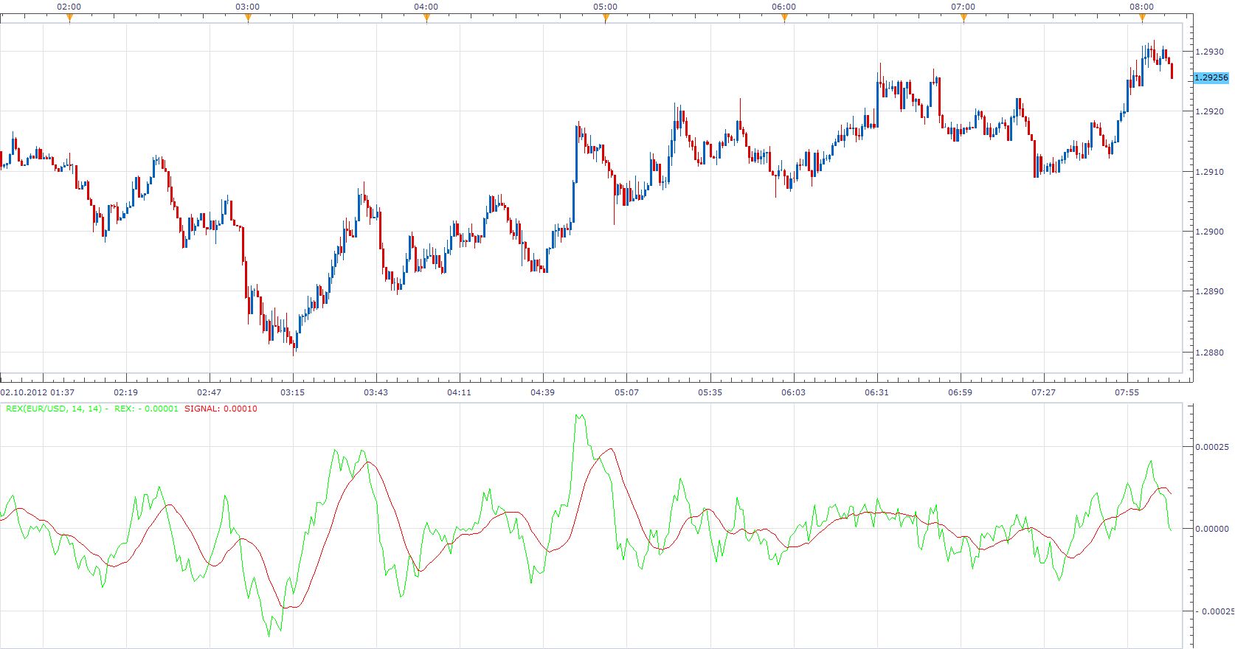This screenshot has height=649, width=1235.
Task: Select the current price label 1.29256
Action: 1211,77
